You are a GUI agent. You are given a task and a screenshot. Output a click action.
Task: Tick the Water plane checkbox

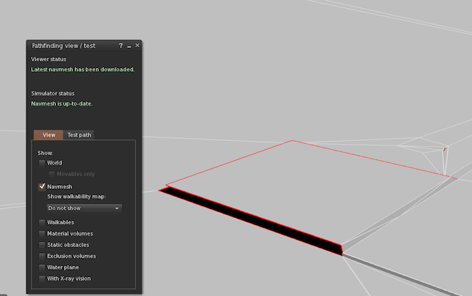pyautogui.click(x=42, y=267)
